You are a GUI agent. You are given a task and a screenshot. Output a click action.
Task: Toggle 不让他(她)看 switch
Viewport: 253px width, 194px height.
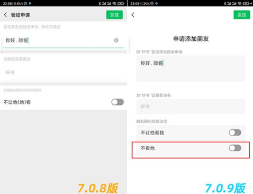[118, 102]
